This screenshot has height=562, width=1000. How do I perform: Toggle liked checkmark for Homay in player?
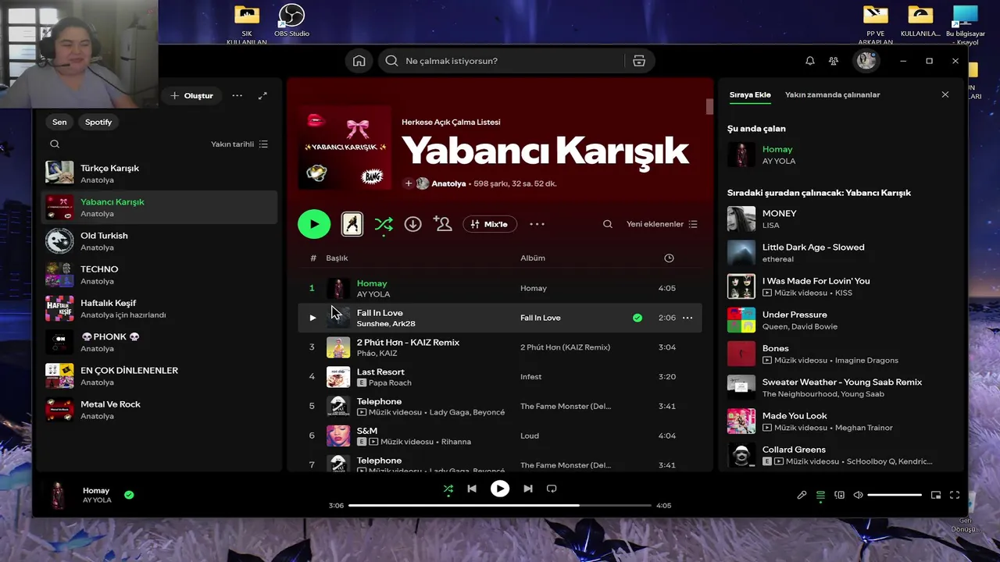(x=129, y=494)
